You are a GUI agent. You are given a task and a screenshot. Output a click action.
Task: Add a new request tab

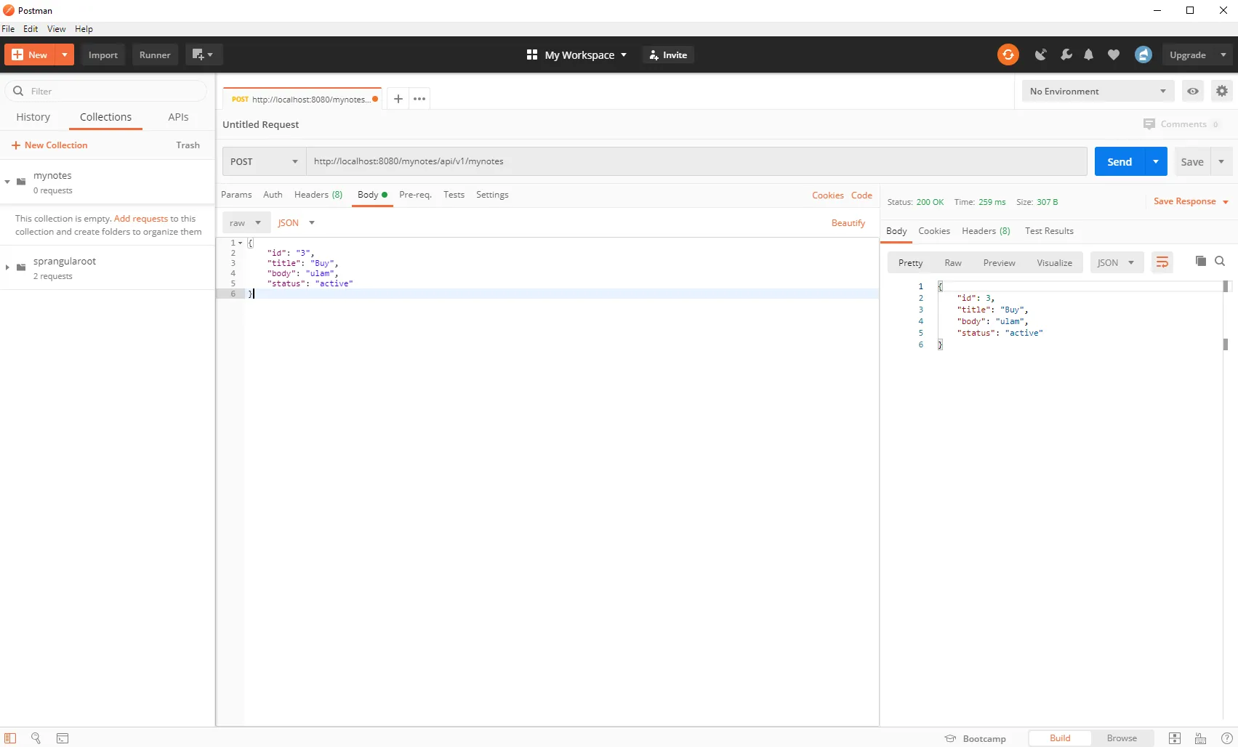(x=398, y=99)
